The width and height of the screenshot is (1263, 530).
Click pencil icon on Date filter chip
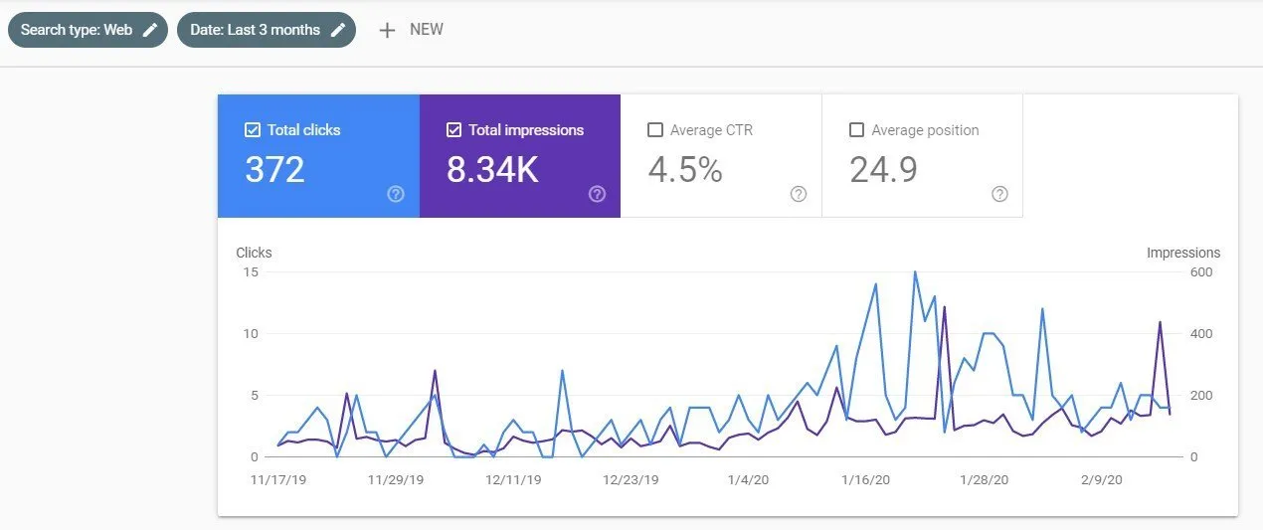(x=338, y=30)
